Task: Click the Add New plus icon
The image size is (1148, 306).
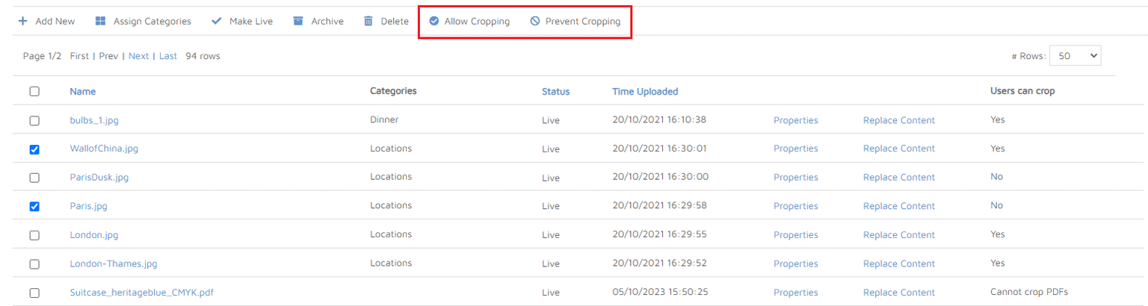Action: (23, 22)
